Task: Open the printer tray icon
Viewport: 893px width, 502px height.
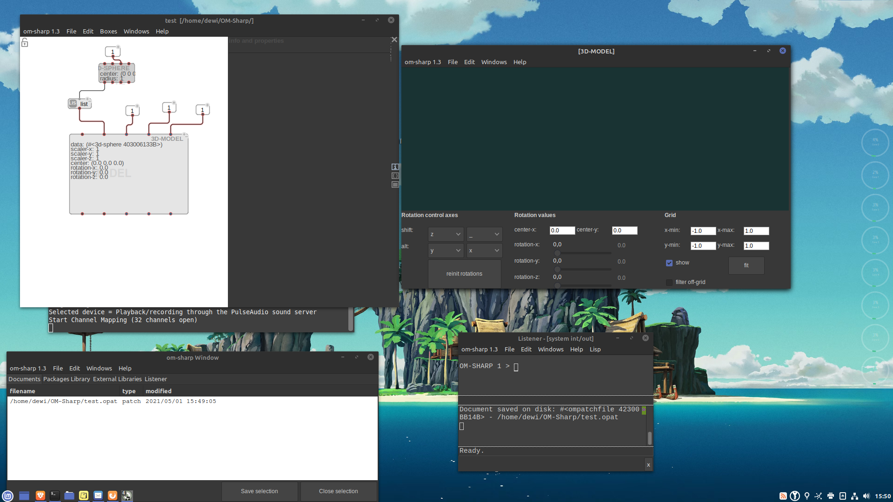Action: click(x=831, y=496)
